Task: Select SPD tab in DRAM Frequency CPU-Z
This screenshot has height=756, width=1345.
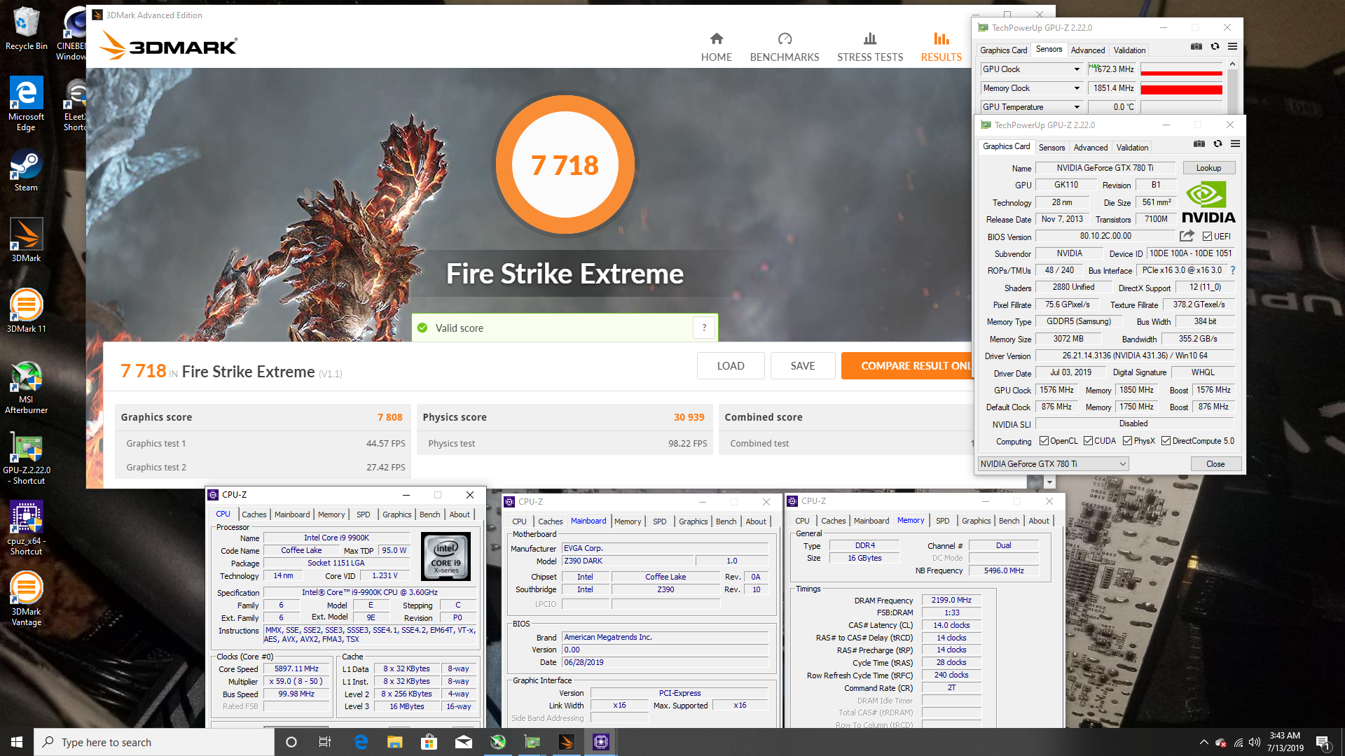Action: [x=943, y=521]
